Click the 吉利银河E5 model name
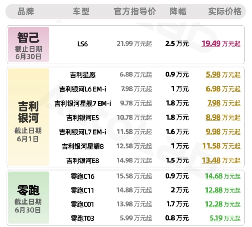 coord(83,118)
